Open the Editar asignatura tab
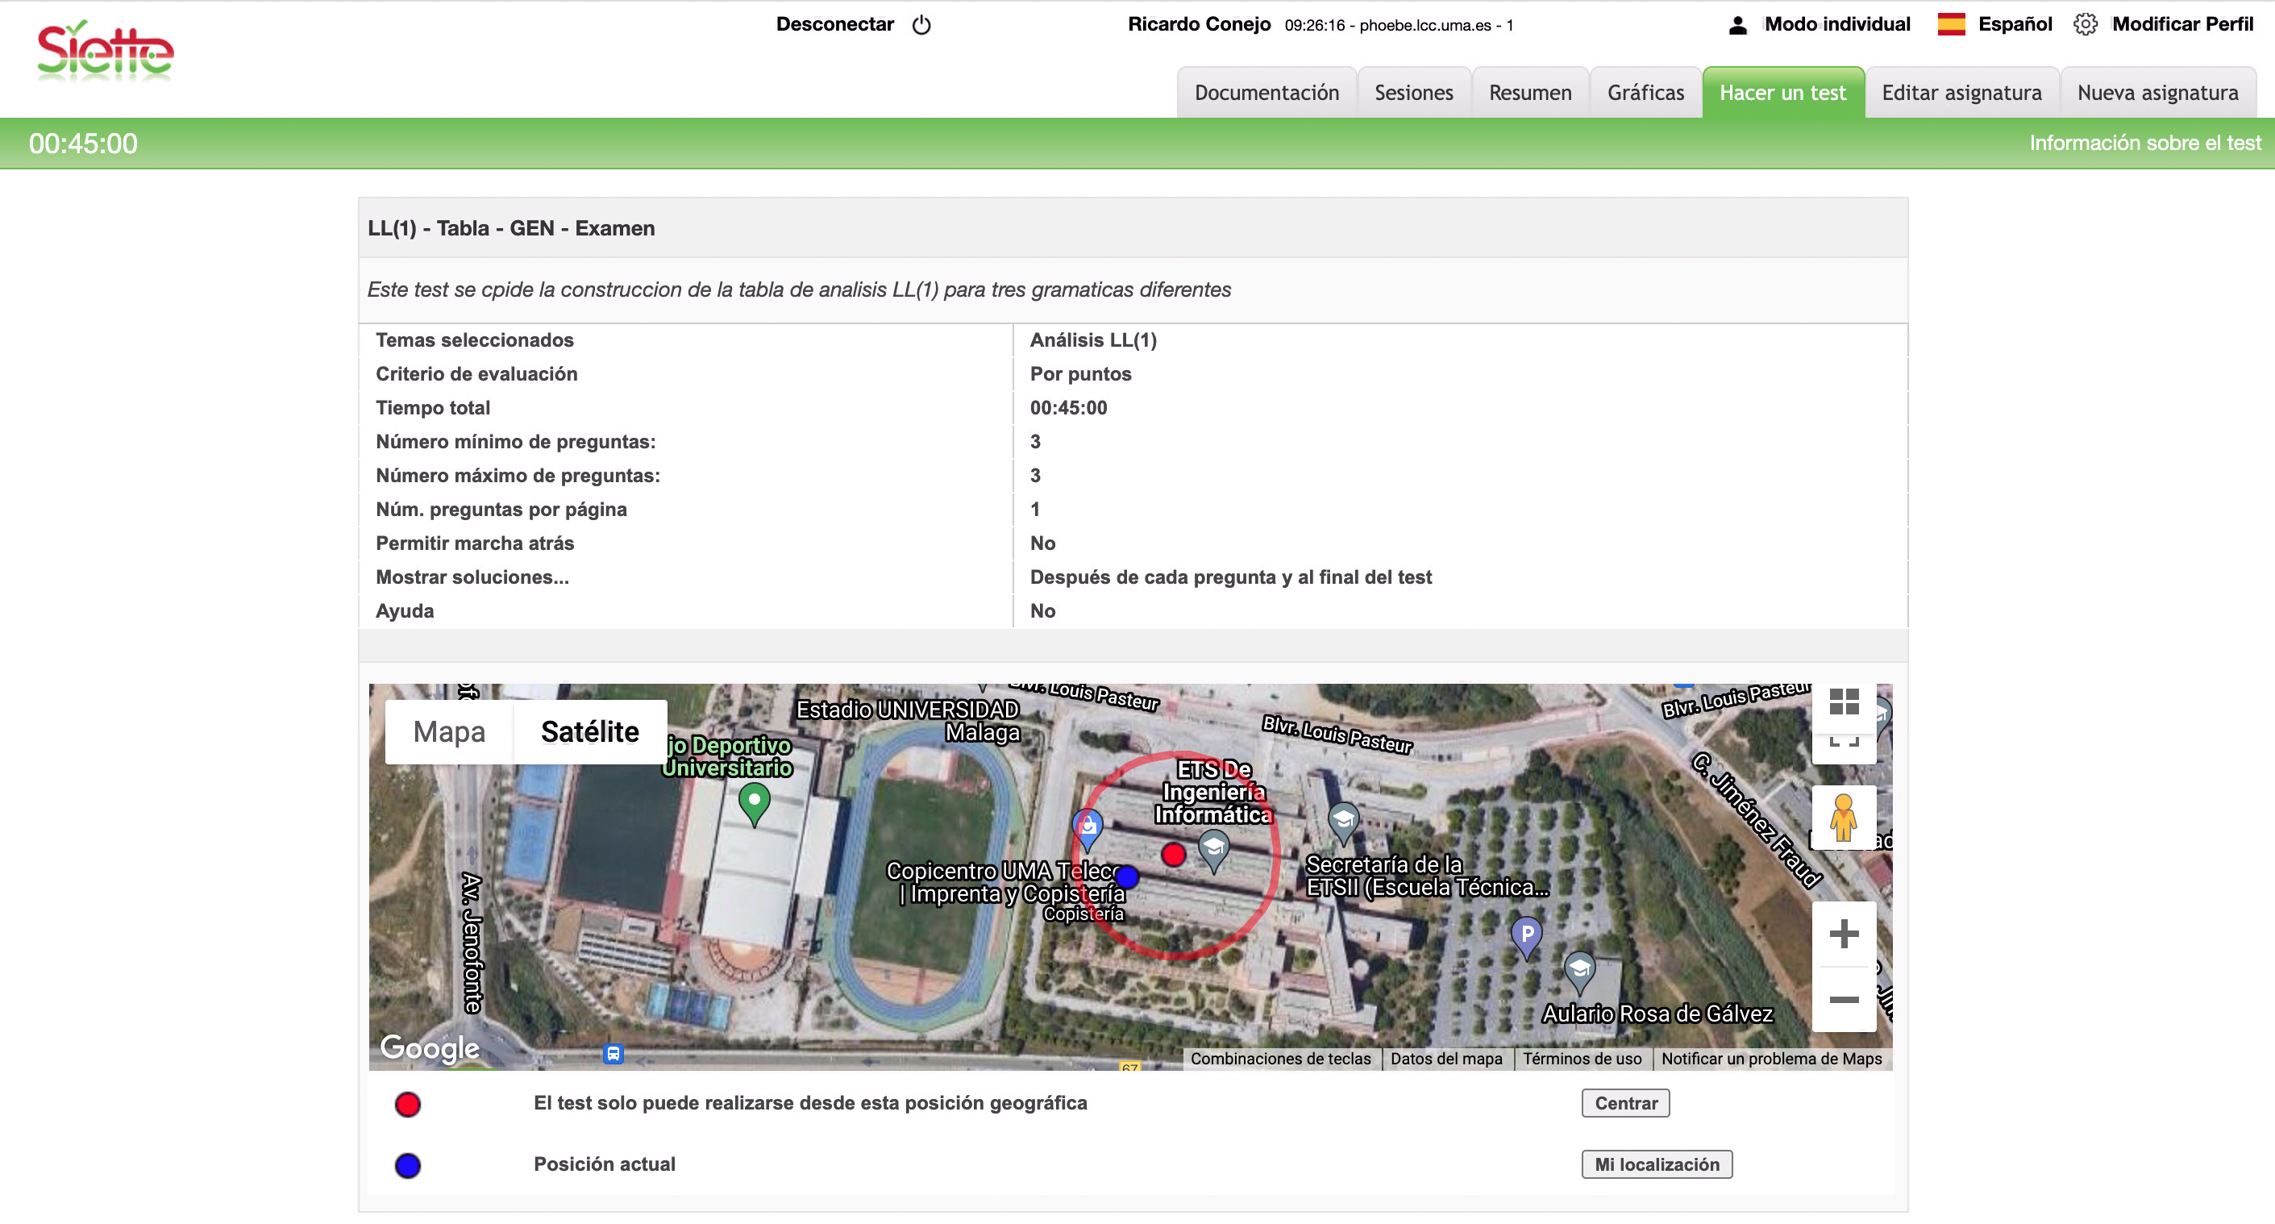The height and width of the screenshot is (1224, 2275). point(1961,93)
